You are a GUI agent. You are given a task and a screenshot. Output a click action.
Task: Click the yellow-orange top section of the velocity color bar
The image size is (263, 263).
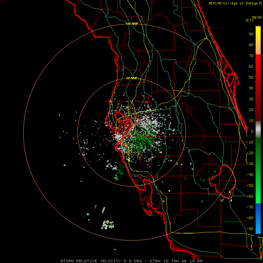click(258, 40)
